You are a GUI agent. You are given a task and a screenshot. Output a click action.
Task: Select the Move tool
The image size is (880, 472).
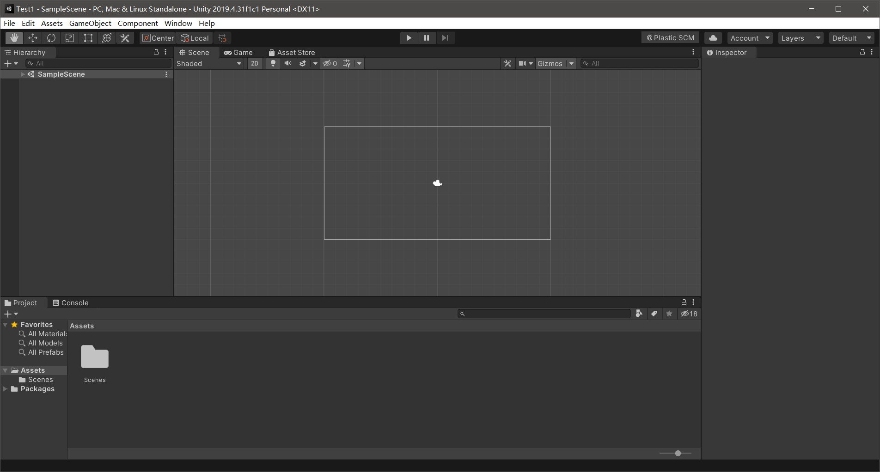pyautogui.click(x=32, y=38)
